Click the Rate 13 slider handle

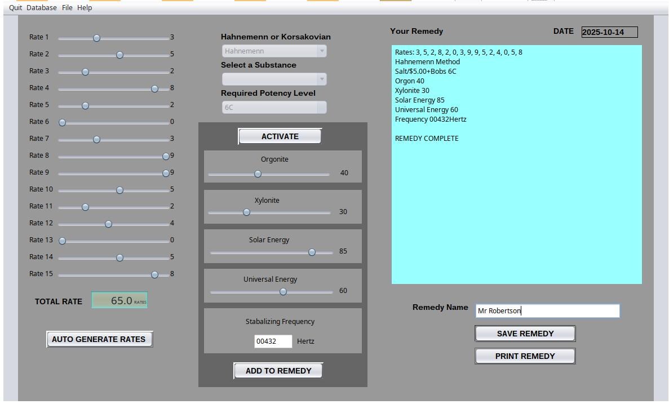click(x=63, y=241)
